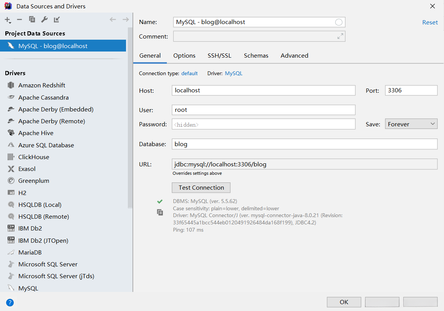Switch to the SSH/SSL tab
This screenshot has height=311, width=444.
[x=220, y=56]
